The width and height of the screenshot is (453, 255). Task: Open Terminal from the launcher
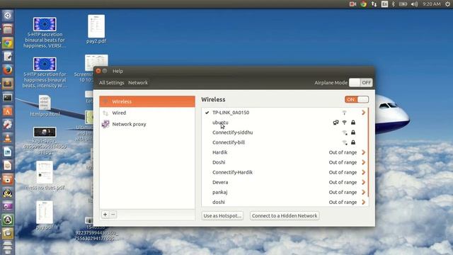[x=8, y=98]
